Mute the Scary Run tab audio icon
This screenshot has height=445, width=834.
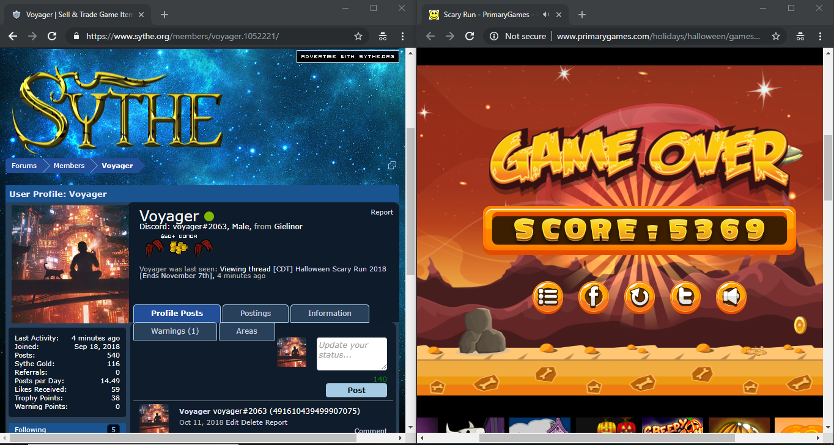pos(545,14)
